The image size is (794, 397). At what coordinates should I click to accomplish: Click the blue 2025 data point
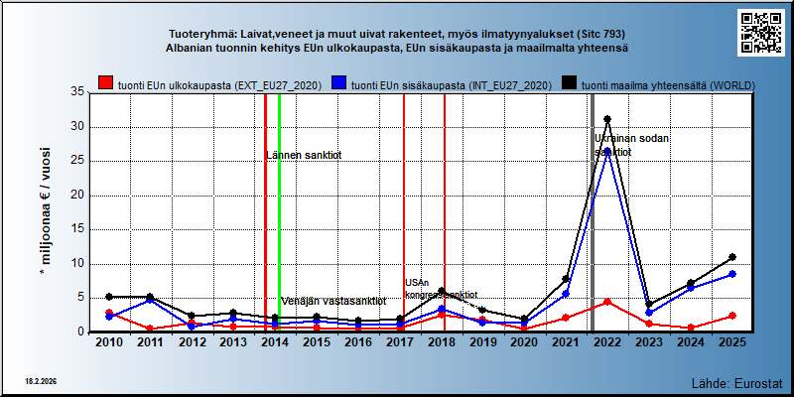pyautogui.click(x=732, y=274)
